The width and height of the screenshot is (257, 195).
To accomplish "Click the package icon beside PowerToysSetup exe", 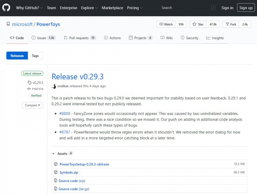I will coord(56,164).
